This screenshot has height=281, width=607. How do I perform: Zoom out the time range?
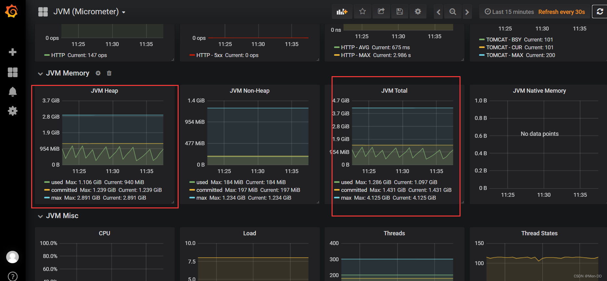point(453,12)
